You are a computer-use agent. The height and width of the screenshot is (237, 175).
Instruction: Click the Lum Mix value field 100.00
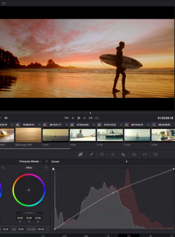point(40,229)
